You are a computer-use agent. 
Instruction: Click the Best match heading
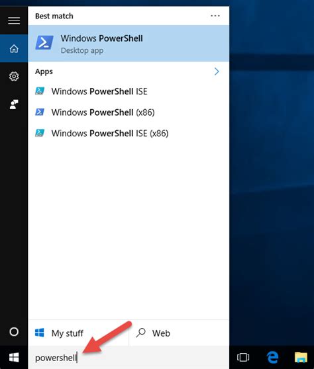point(54,16)
